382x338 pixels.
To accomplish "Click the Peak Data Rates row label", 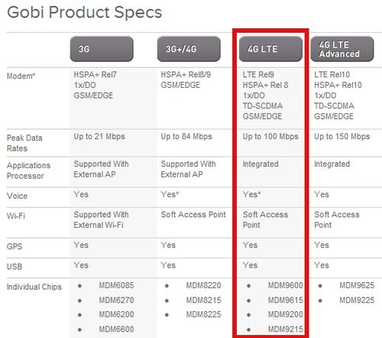I will point(24,143).
